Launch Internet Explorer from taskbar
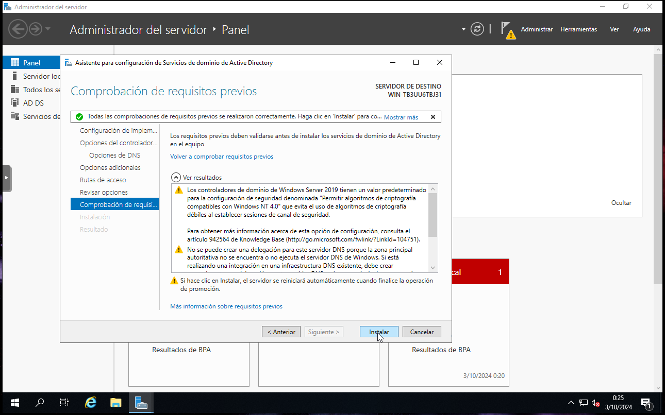The width and height of the screenshot is (665, 415). [91, 403]
